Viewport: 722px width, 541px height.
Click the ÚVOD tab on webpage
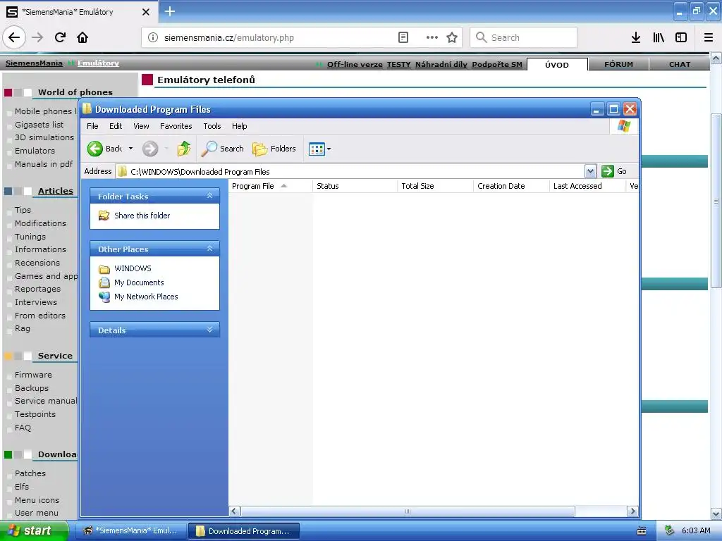[557, 64]
